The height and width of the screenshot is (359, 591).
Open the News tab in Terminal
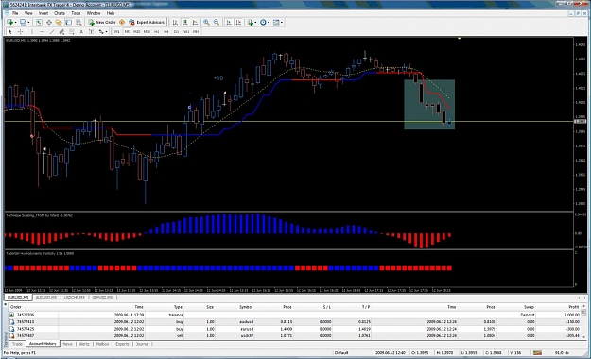[x=67, y=344]
